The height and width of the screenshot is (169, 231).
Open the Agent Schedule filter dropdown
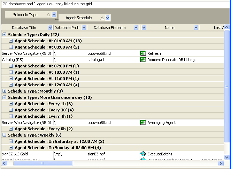108,18
